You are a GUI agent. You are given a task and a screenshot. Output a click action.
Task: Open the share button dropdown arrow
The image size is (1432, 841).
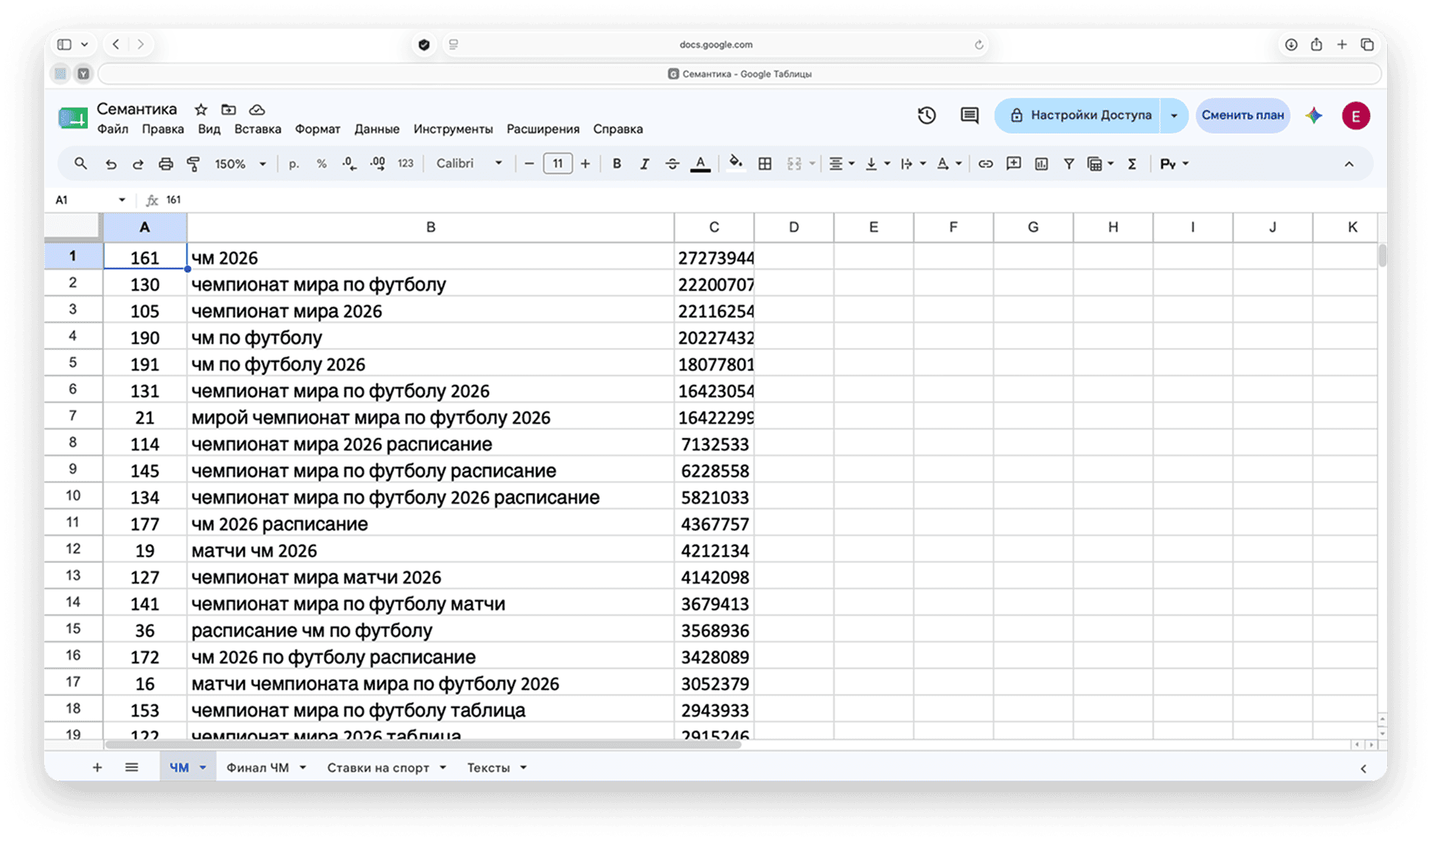tap(1174, 115)
